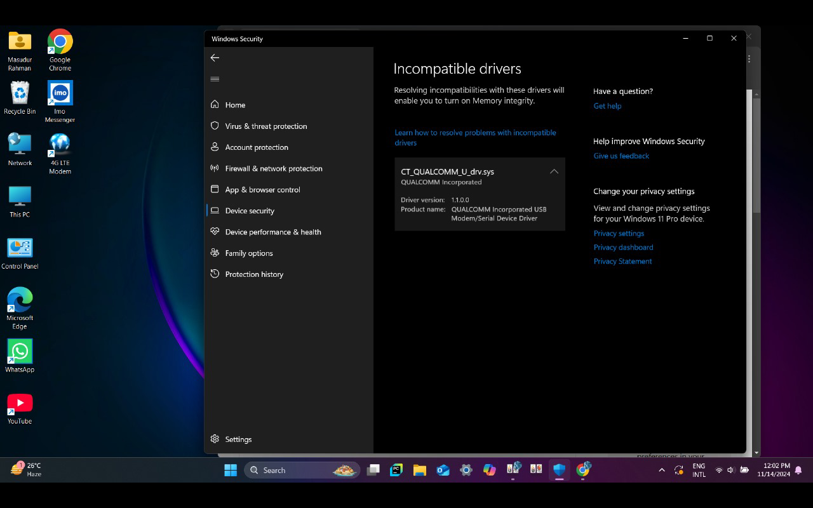The width and height of the screenshot is (813, 508).
Task: Open Task View from taskbar
Action: 373,470
